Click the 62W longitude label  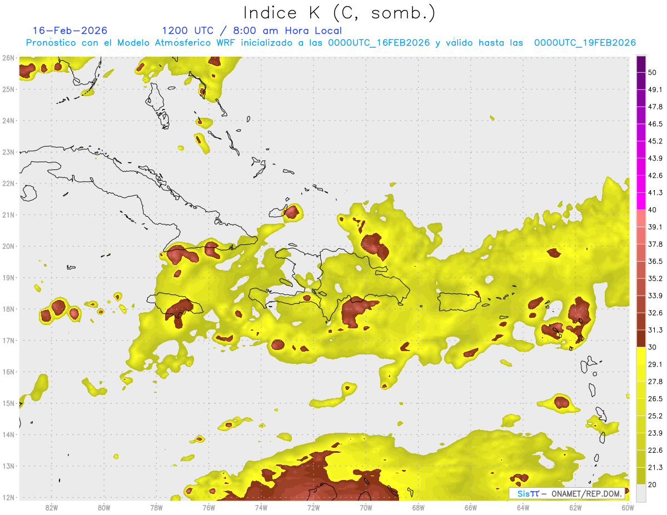pyautogui.click(x=575, y=507)
